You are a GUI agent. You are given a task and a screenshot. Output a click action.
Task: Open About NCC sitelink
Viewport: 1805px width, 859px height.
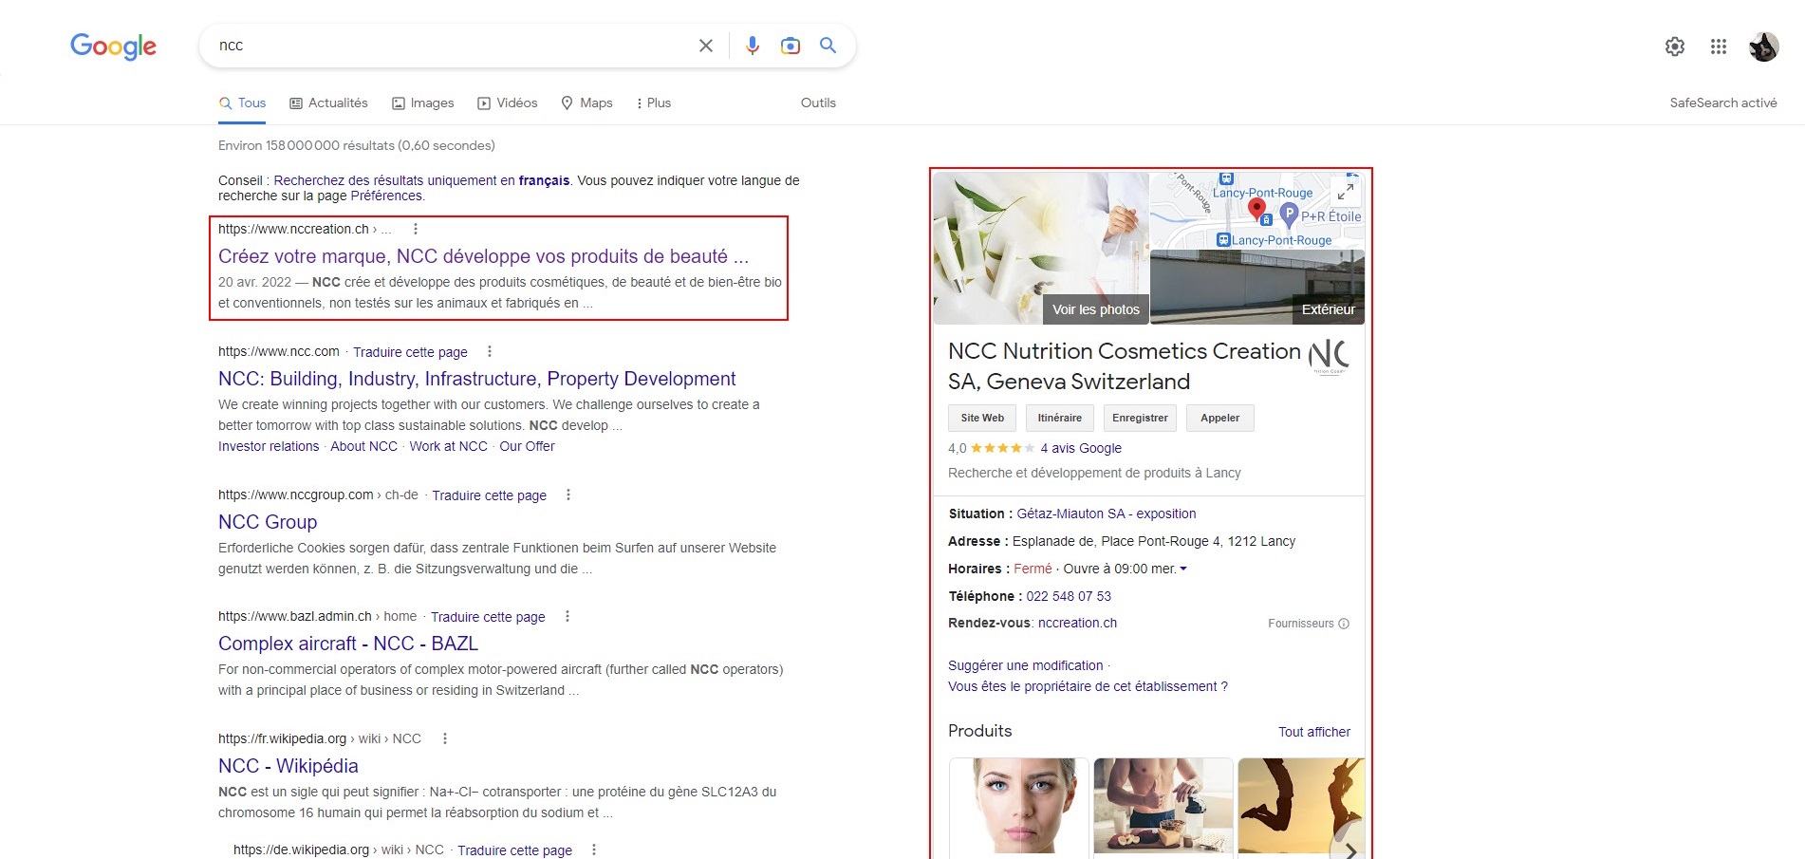click(x=363, y=446)
